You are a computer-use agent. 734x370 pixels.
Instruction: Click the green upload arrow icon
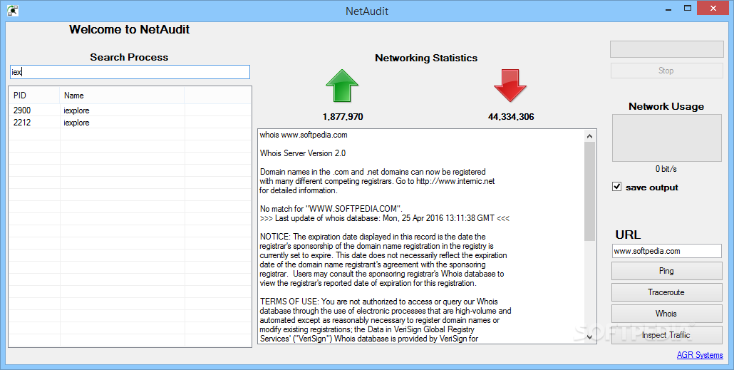342,86
